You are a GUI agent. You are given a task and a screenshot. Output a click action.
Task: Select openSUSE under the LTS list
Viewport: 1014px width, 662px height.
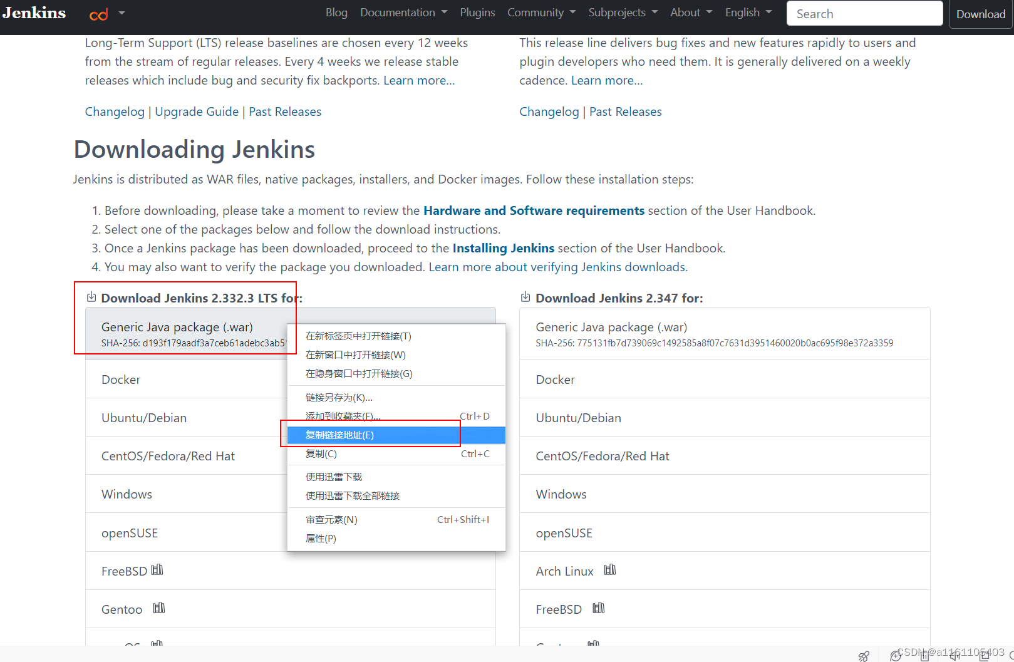(186, 532)
